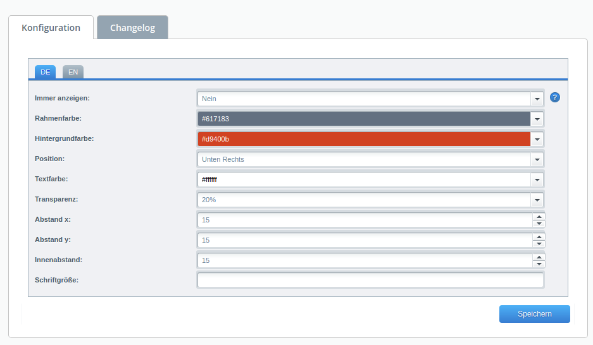
Task: Select the EN language tab
Action: (73, 72)
